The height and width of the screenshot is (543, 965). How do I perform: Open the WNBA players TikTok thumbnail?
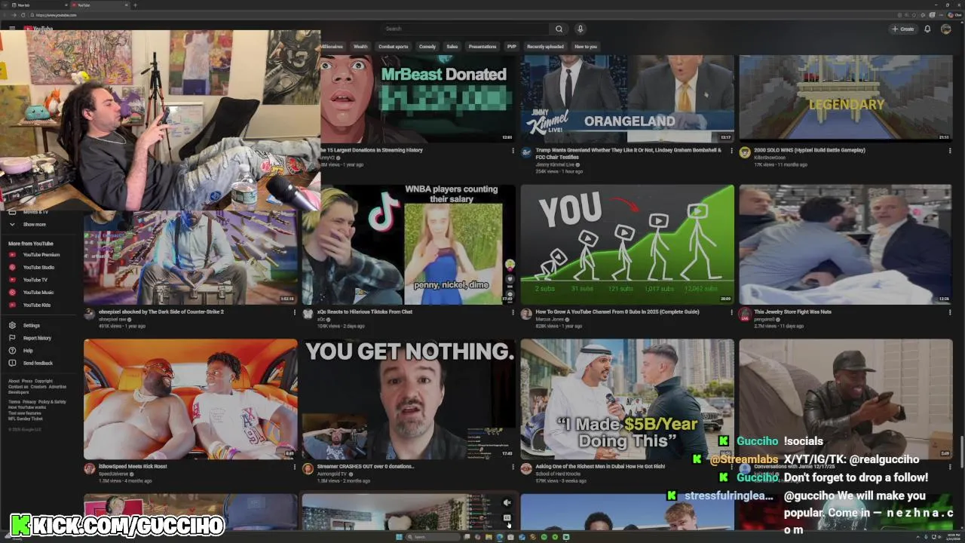click(x=409, y=244)
